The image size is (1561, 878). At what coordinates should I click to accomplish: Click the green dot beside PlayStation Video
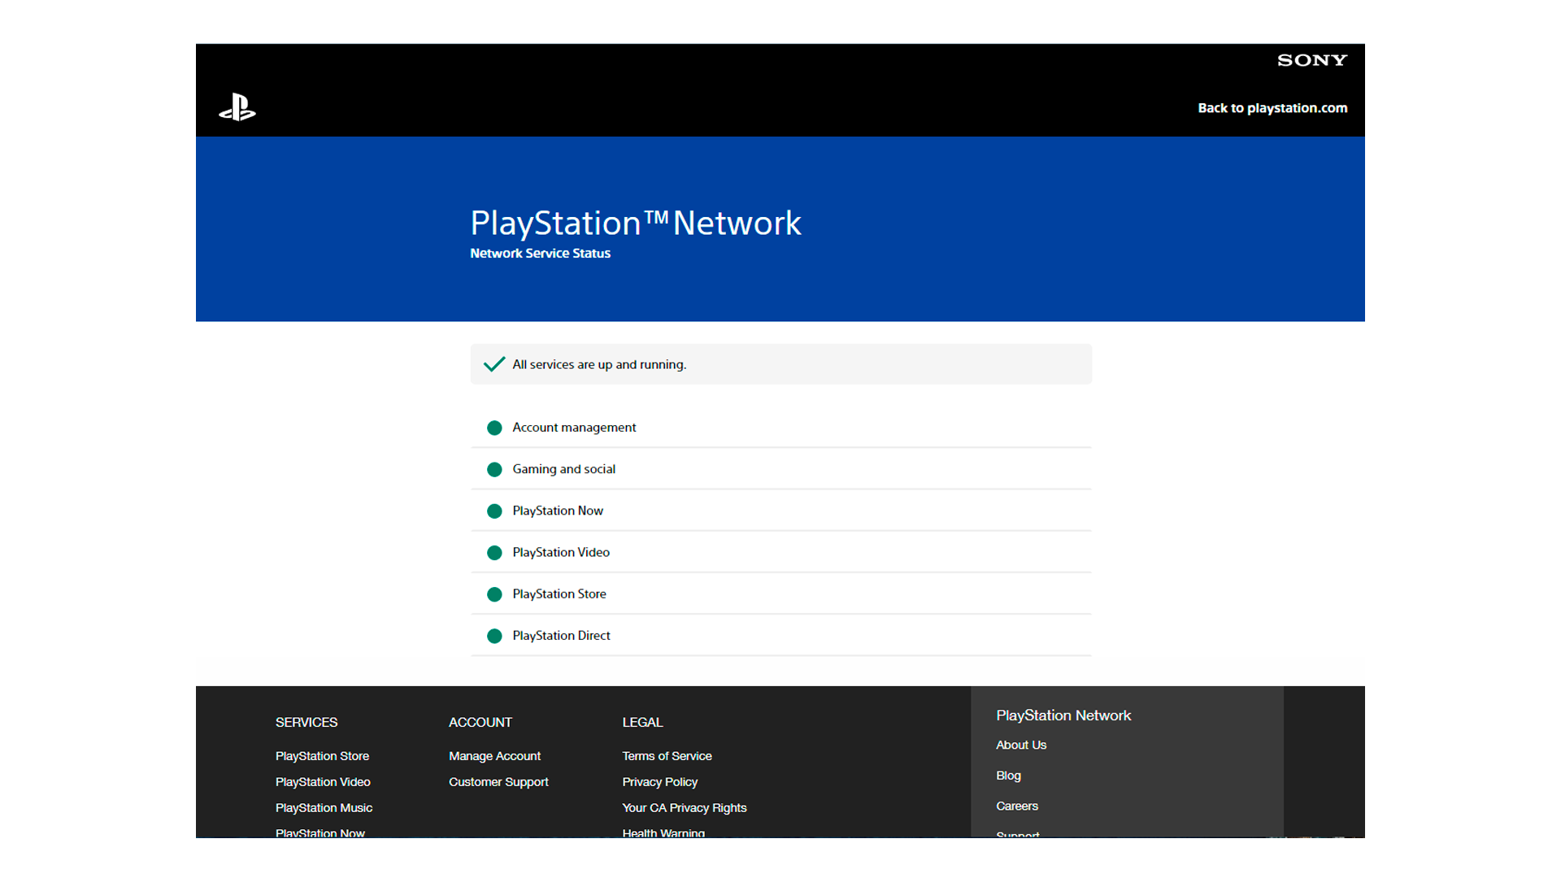click(x=494, y=552)
